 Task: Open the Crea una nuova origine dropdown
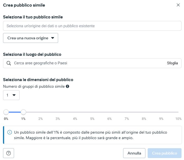pyautogui.click(x=31, y=38)
